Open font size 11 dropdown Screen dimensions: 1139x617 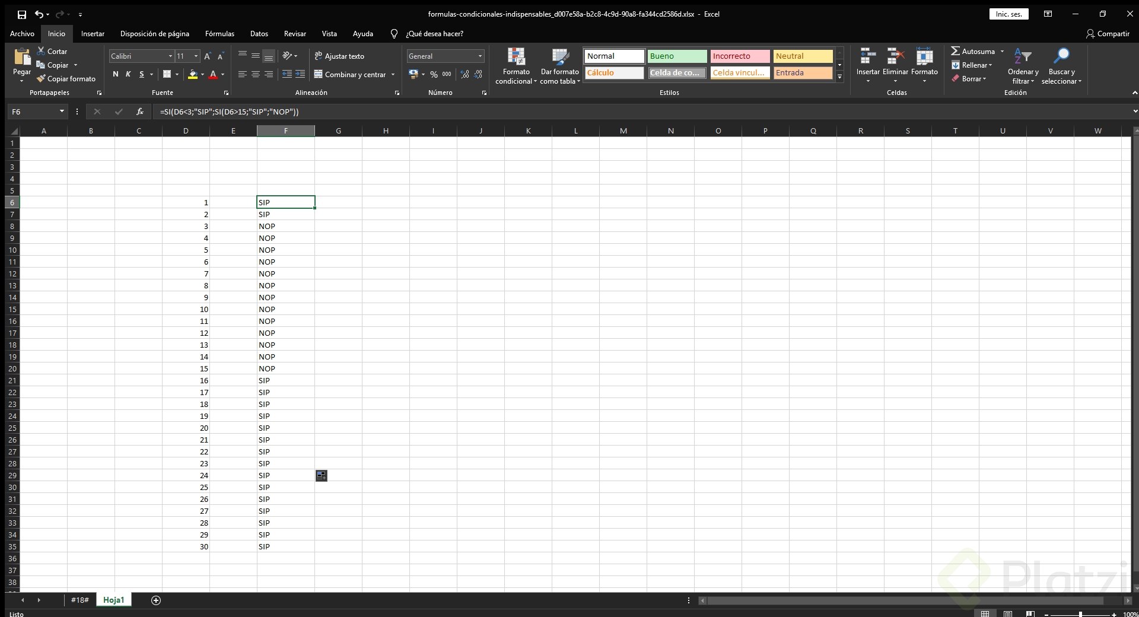[196, 56]
